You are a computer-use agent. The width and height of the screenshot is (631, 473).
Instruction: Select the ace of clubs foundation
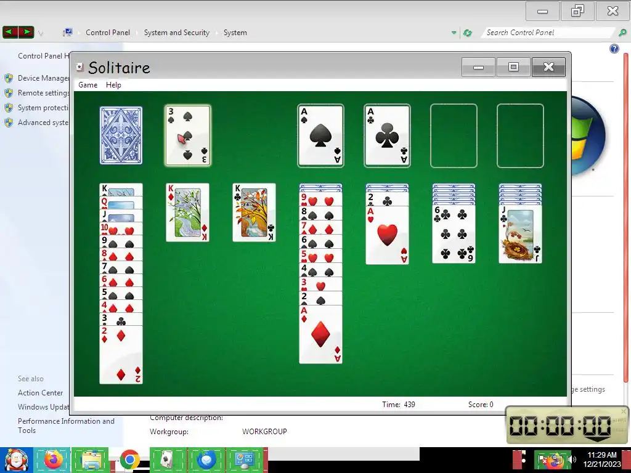click(x=387, y=135)
